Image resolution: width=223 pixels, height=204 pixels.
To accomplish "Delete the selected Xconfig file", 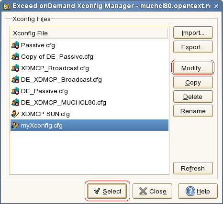I will 193,97.
